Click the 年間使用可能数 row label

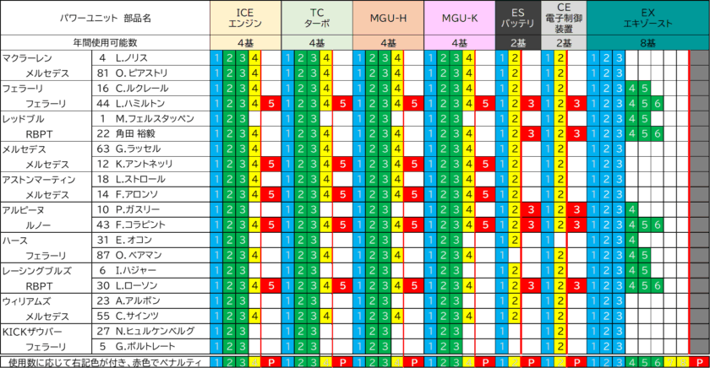pyautogui.click(x=105, y=43)
